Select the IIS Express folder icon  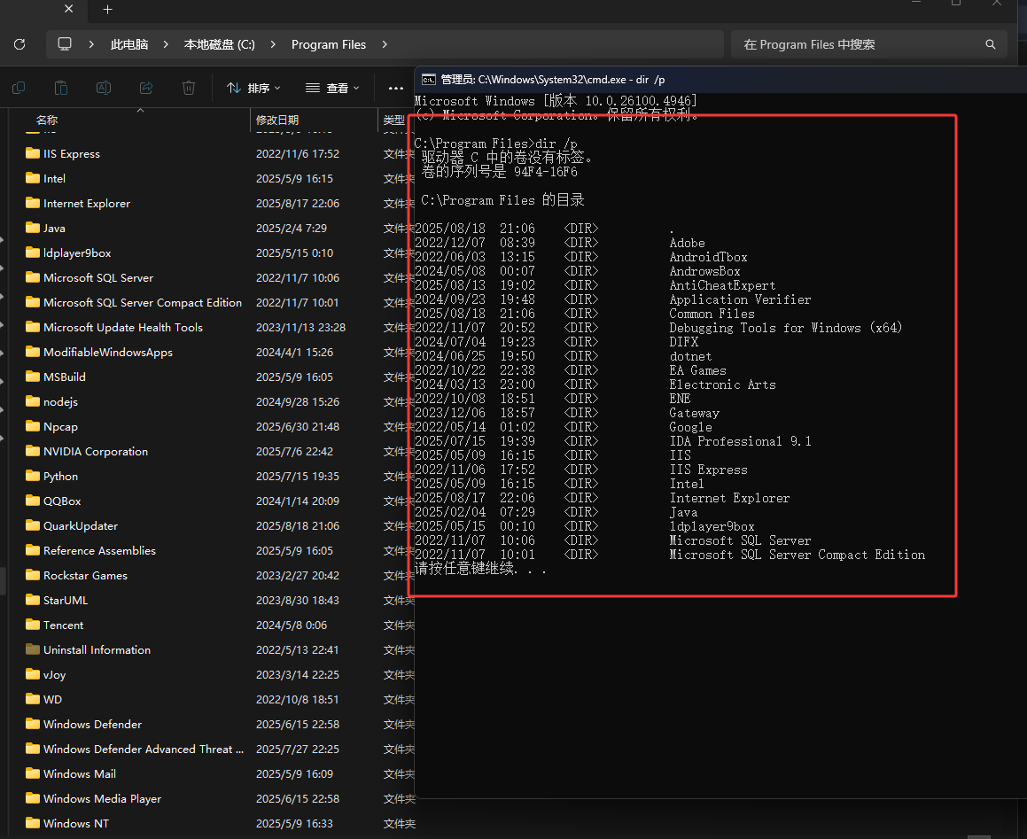33,153
